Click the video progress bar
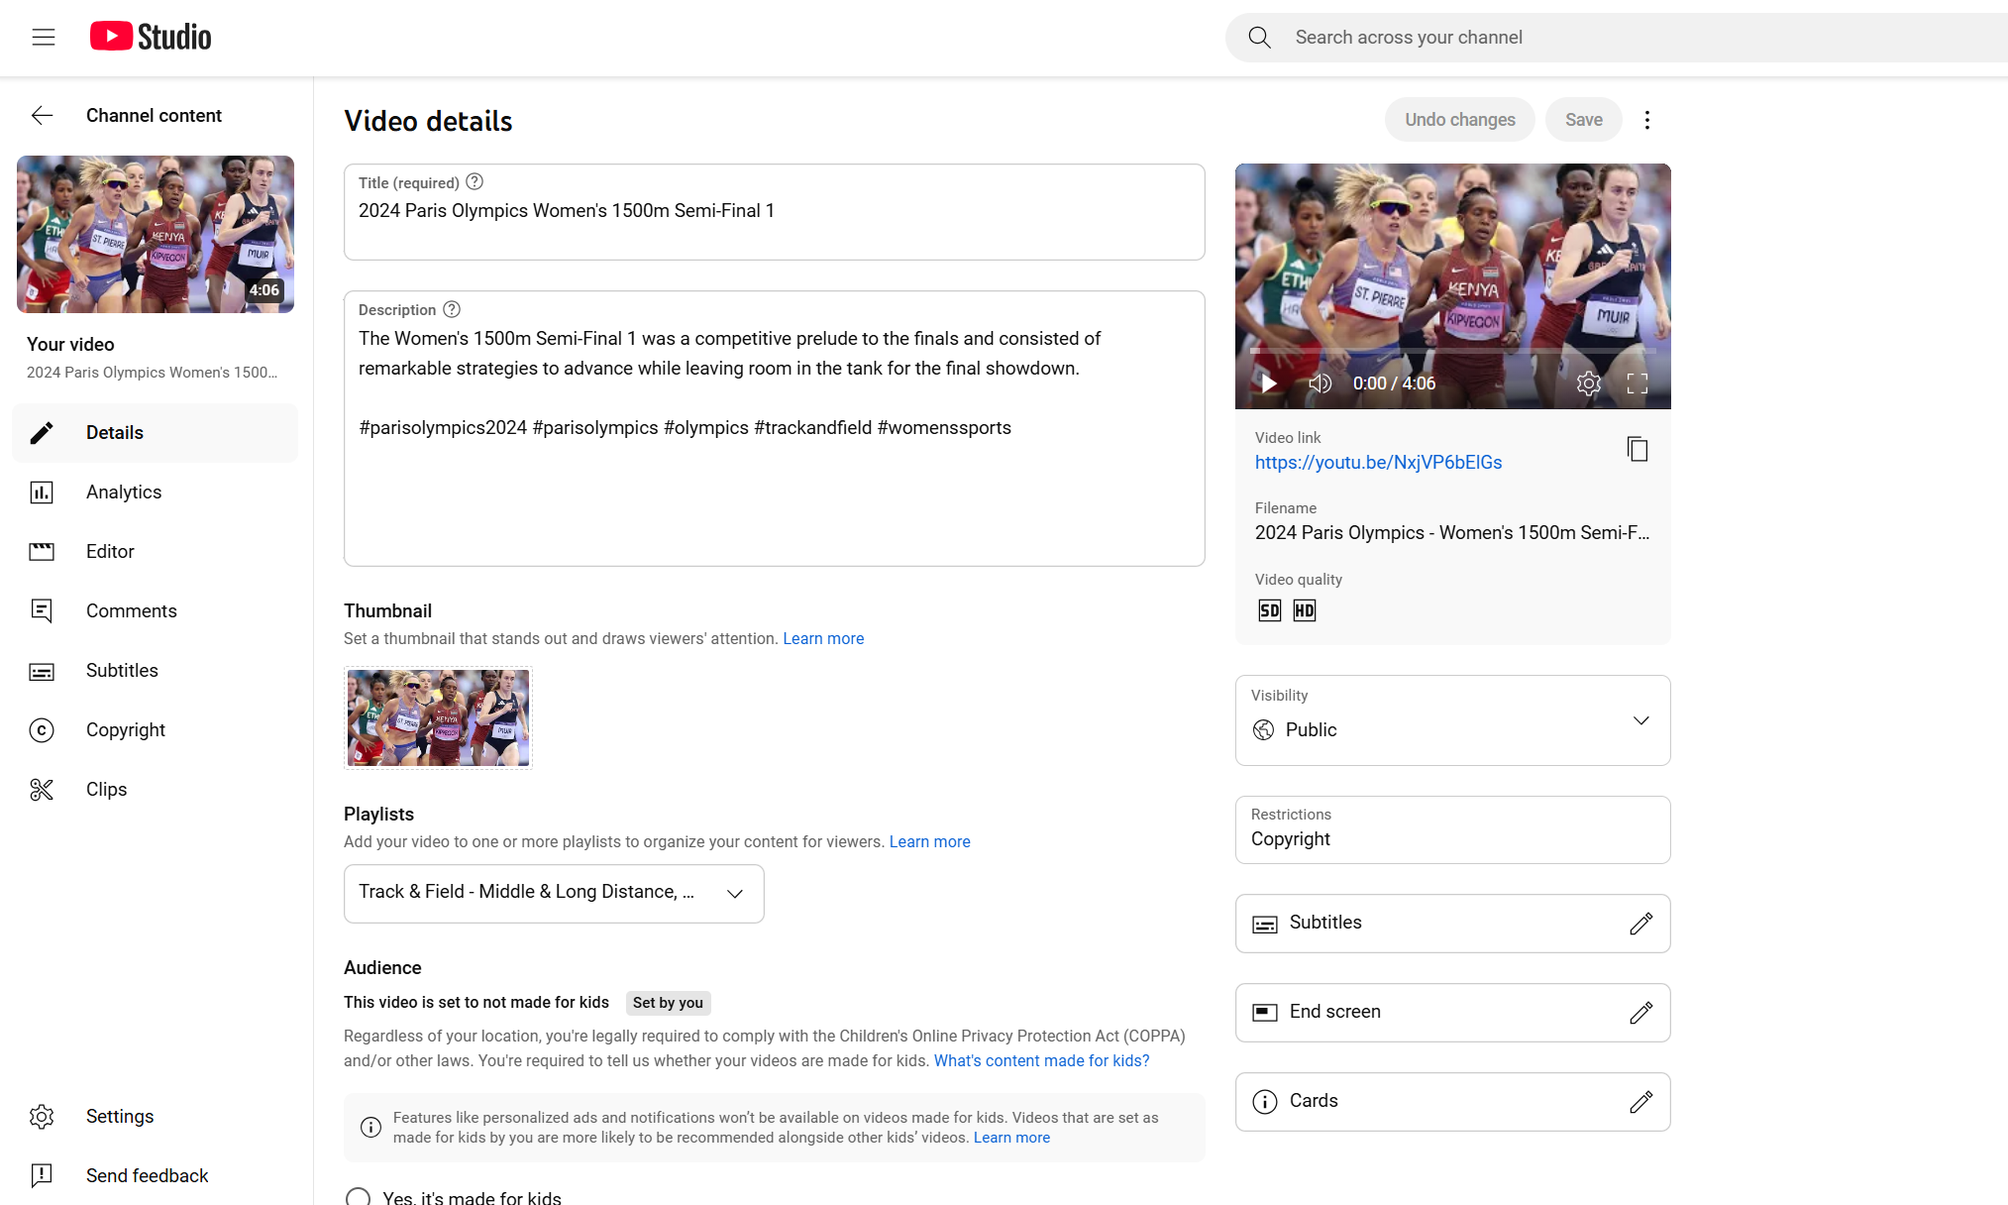 (x=1452, y=351)
